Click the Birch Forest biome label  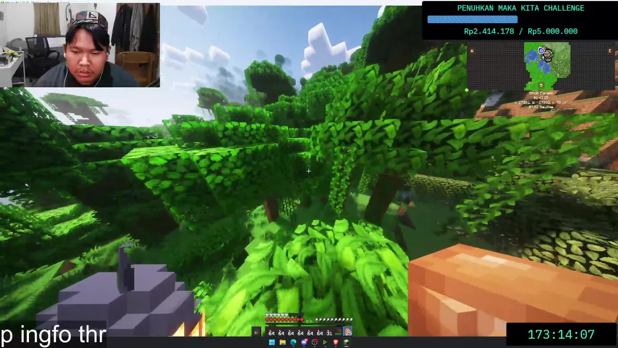(541, 93)
